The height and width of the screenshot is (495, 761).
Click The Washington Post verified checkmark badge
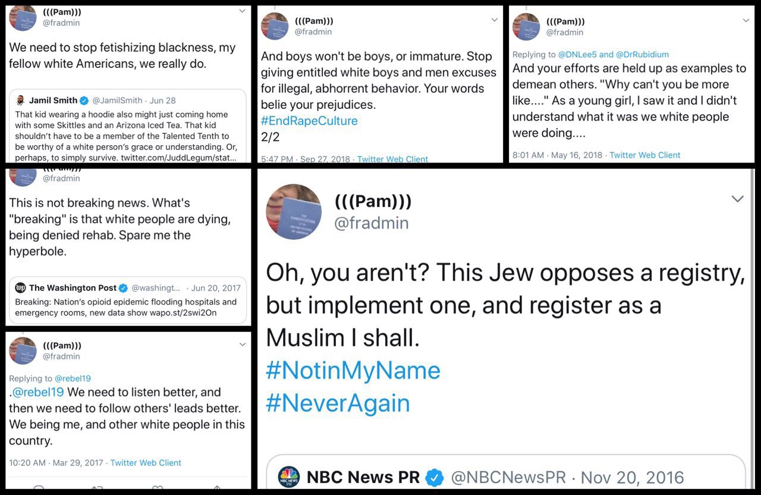pyautogui.click(x=124, y=288)
